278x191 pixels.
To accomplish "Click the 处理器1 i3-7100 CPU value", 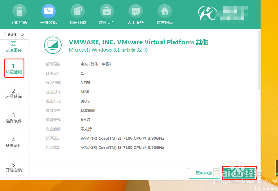I will [x=122, y=138].
